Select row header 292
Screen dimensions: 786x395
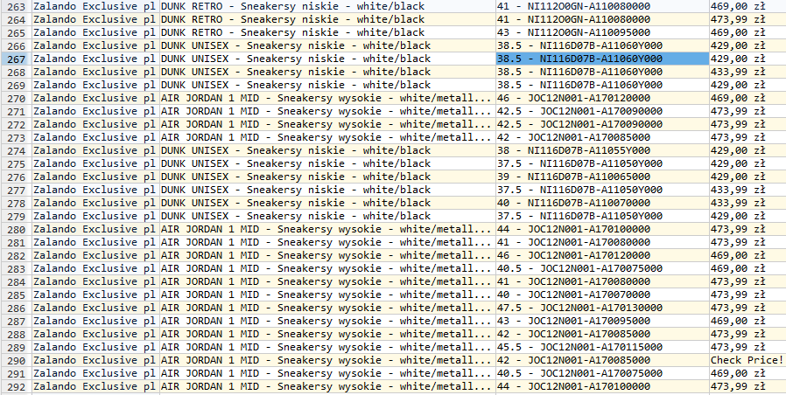point(16,386)
